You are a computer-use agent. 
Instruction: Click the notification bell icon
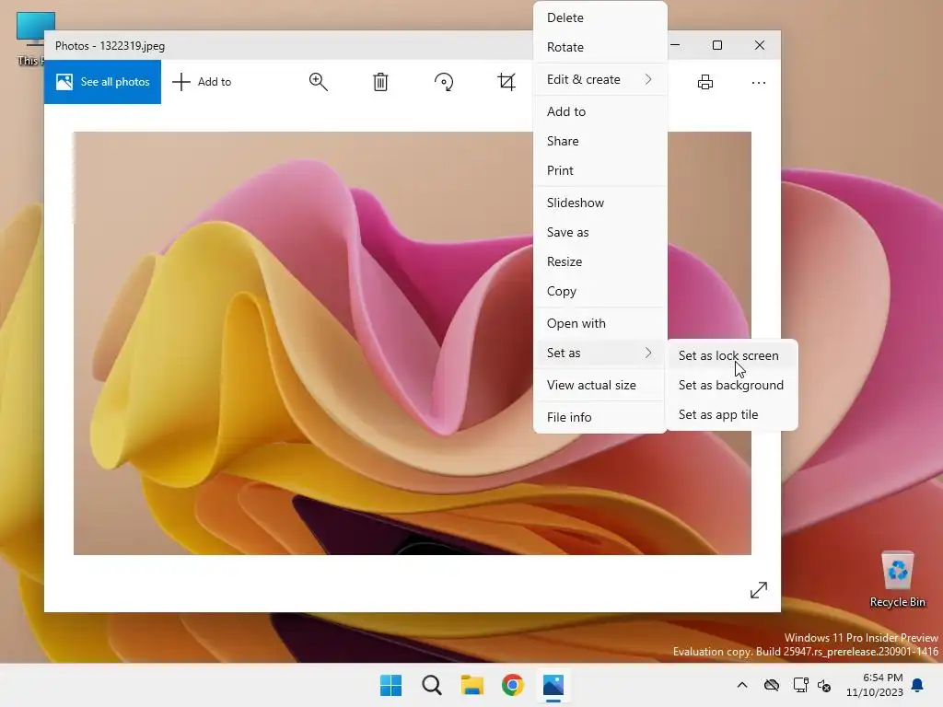pyautogui.click(x=917, y=685)
